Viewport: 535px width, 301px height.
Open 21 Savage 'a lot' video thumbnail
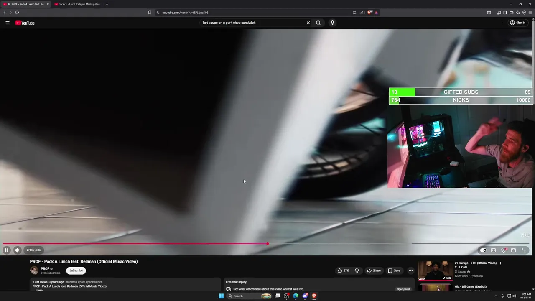[x=435, y=271]
